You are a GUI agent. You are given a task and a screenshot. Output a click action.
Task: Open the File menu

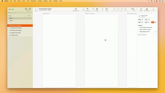11,1
